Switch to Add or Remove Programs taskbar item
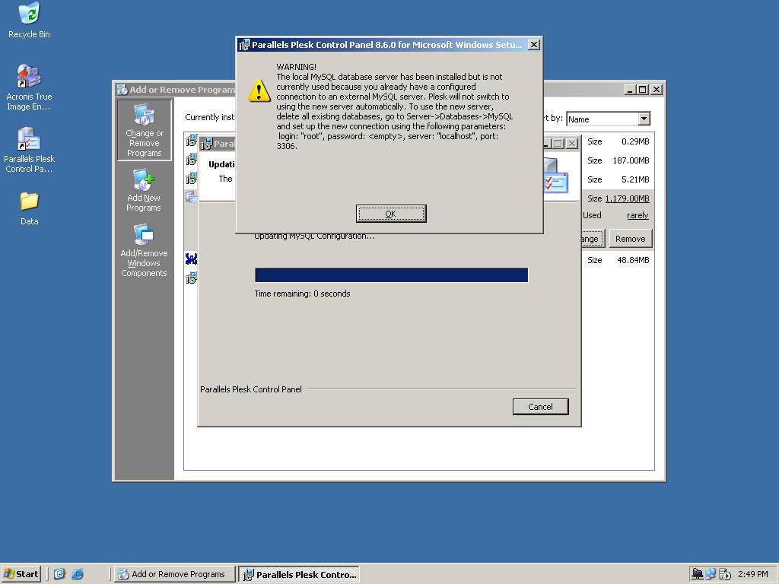This screenshot has height=584, width=779. (x=174, y=574)
